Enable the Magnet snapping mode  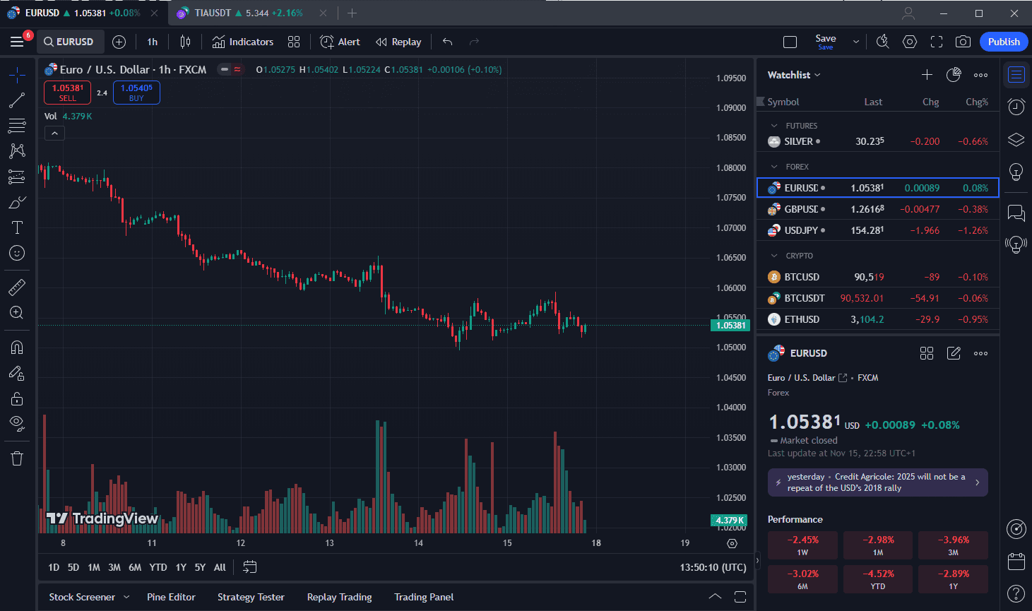coord(16,347)
